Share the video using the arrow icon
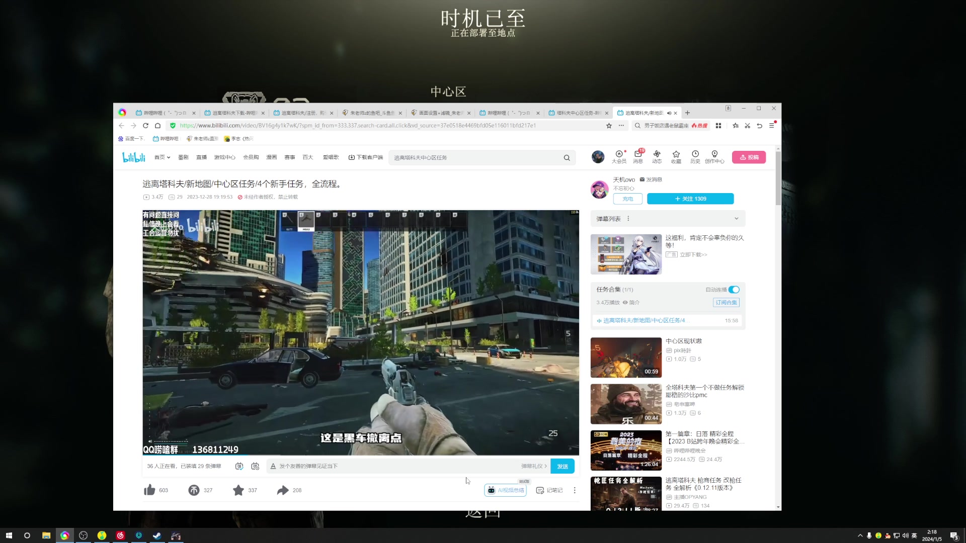 [283, 490]
